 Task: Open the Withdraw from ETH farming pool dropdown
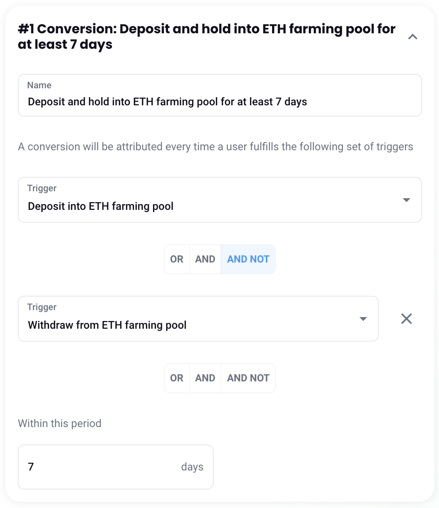coord(189,325)
